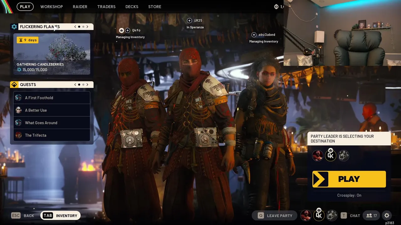Click third party avatar in bottom bar
The width and height of the screenshot is (401, 225).
[x=332, y=215]
